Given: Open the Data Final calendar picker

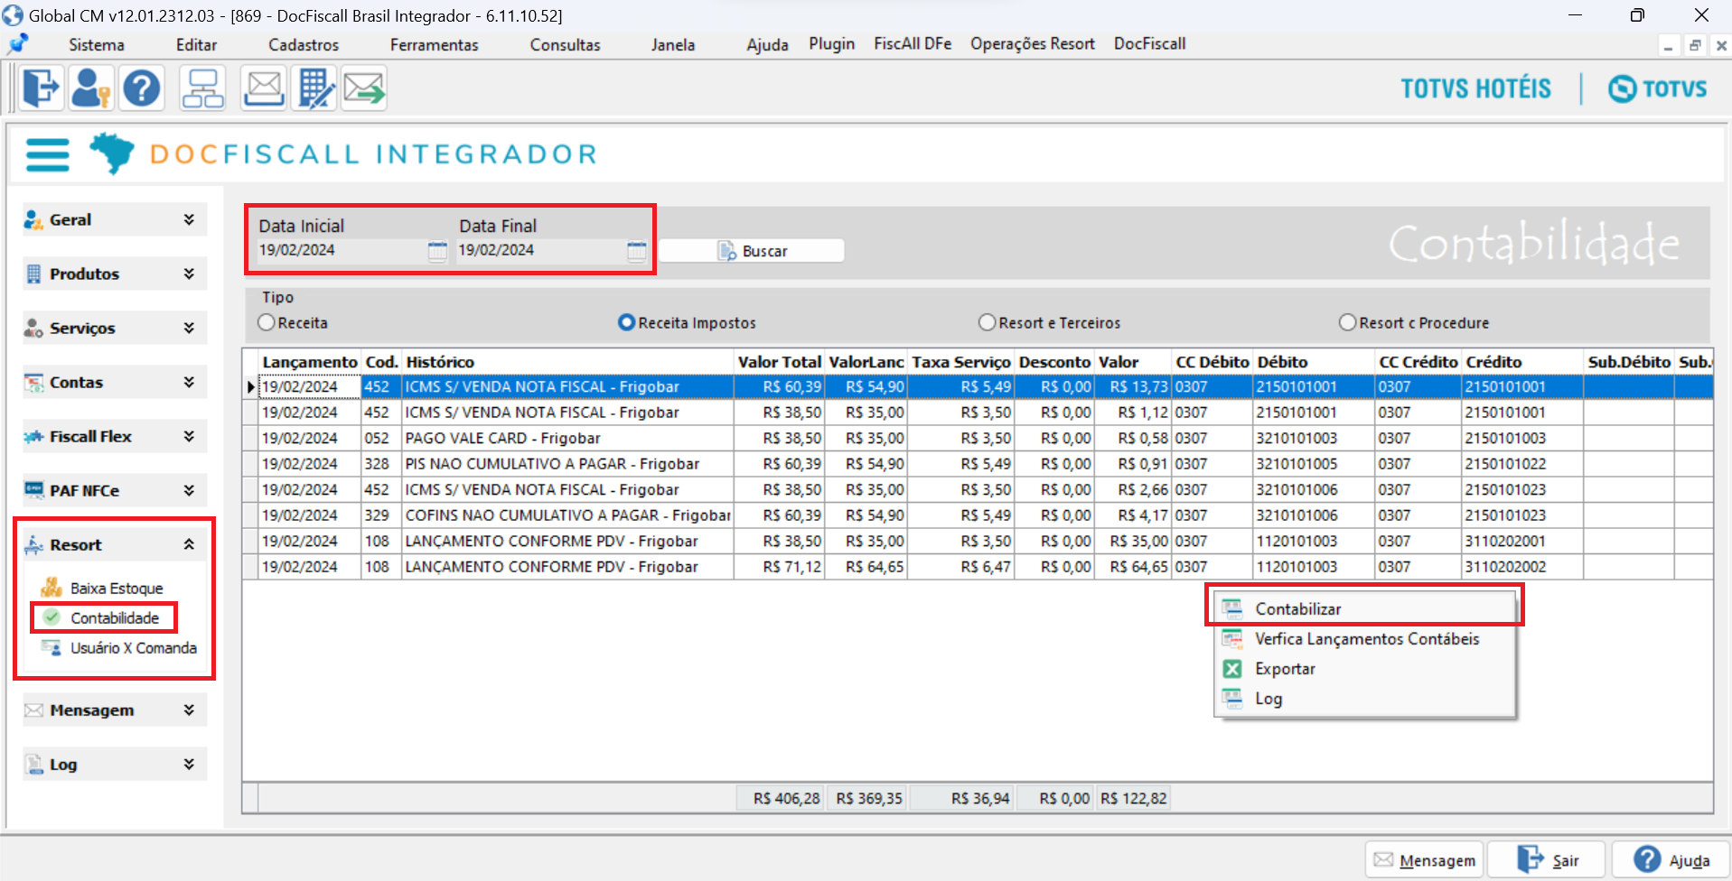Looking at the screenshot, I should [x=637, y=251].
